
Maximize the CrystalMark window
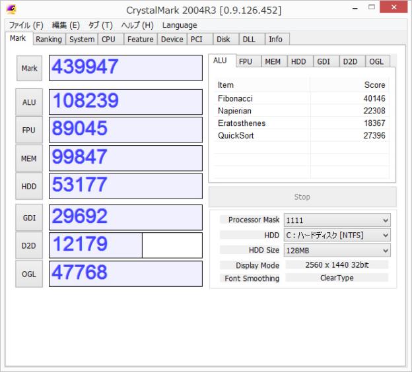[372, 7]
